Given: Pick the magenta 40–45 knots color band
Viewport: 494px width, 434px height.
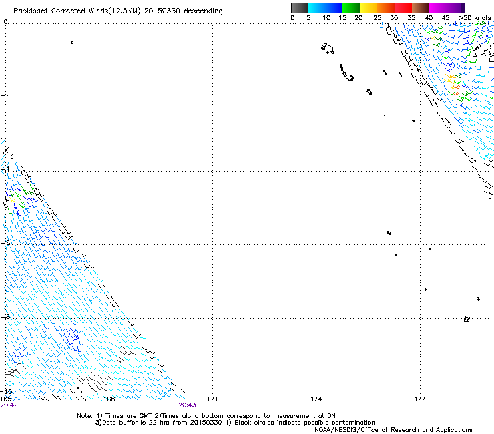Looking at the screenshot, I should [x=438, y=8].
